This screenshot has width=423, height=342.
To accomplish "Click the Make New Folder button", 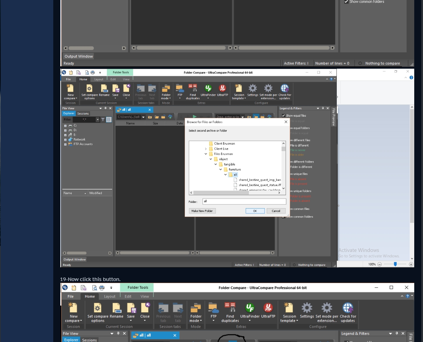I will [x=202, y=211].
